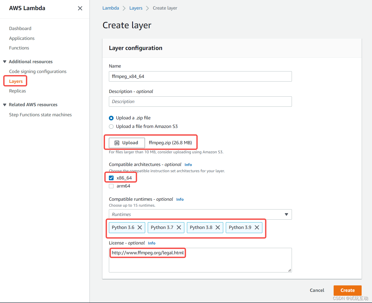The width and height of the screenshot is (372, 303).
Task: Remove the Python 3.8 runtime tag
Action: tap(218, 227)
